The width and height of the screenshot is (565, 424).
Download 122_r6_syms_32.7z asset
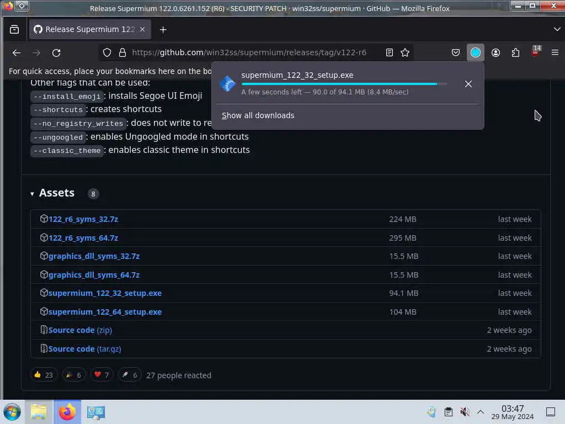point(83,219)
